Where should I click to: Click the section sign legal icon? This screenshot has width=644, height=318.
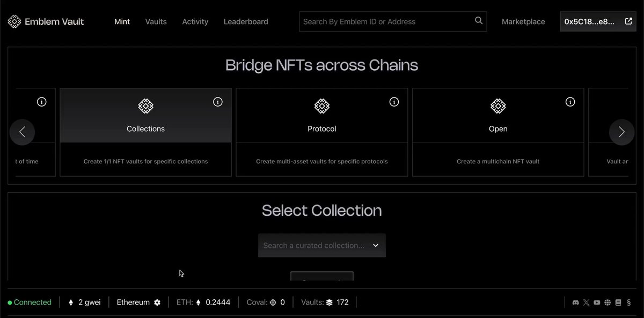(628, 302)
